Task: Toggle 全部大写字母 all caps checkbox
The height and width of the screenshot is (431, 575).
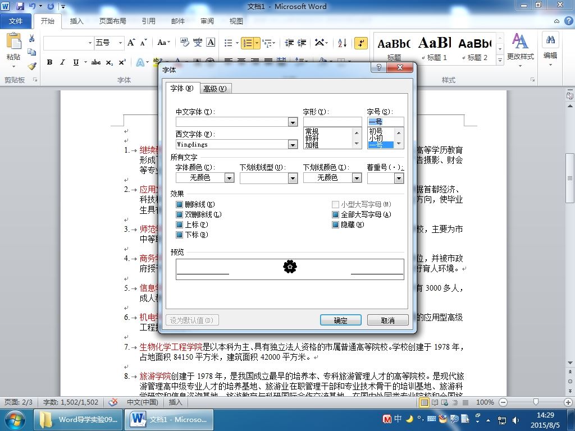Action: click(x=335, y=215)
